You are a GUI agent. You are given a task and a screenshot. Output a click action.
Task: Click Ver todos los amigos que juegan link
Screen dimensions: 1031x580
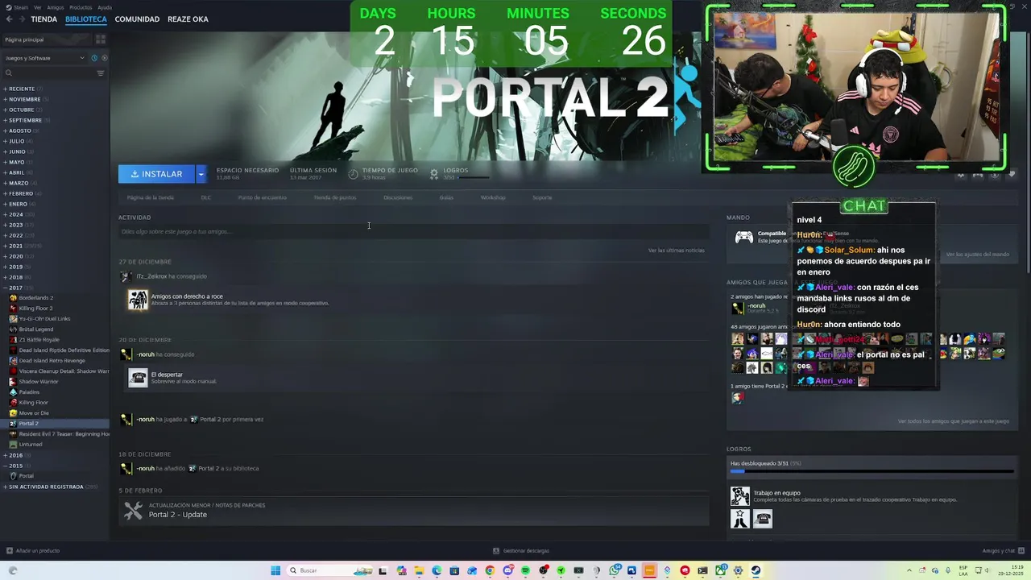tap(954, 421)
